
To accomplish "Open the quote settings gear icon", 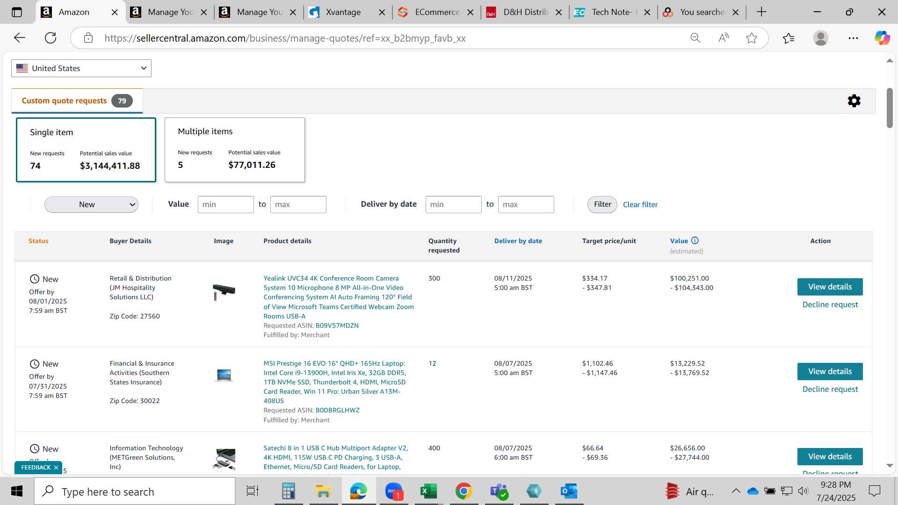I will pos(854,101).
